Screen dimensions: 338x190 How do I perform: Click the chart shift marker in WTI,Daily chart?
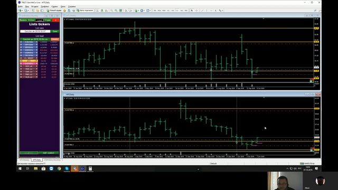(x=264, y=97)
